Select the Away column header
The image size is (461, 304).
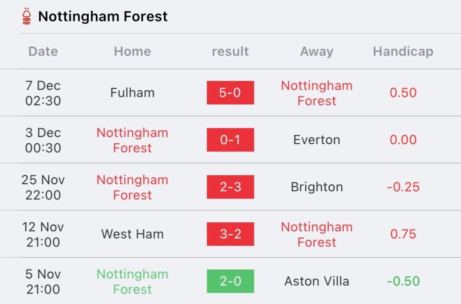316,51
